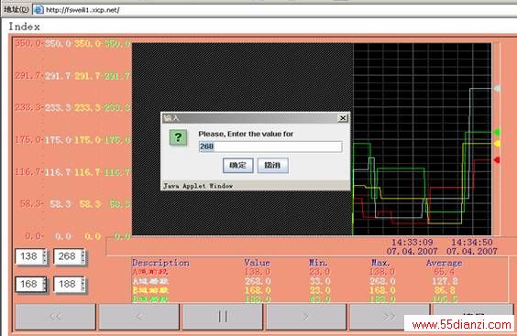
Task: Click the red trend marker arrow
Action: [x=497, y=160]
